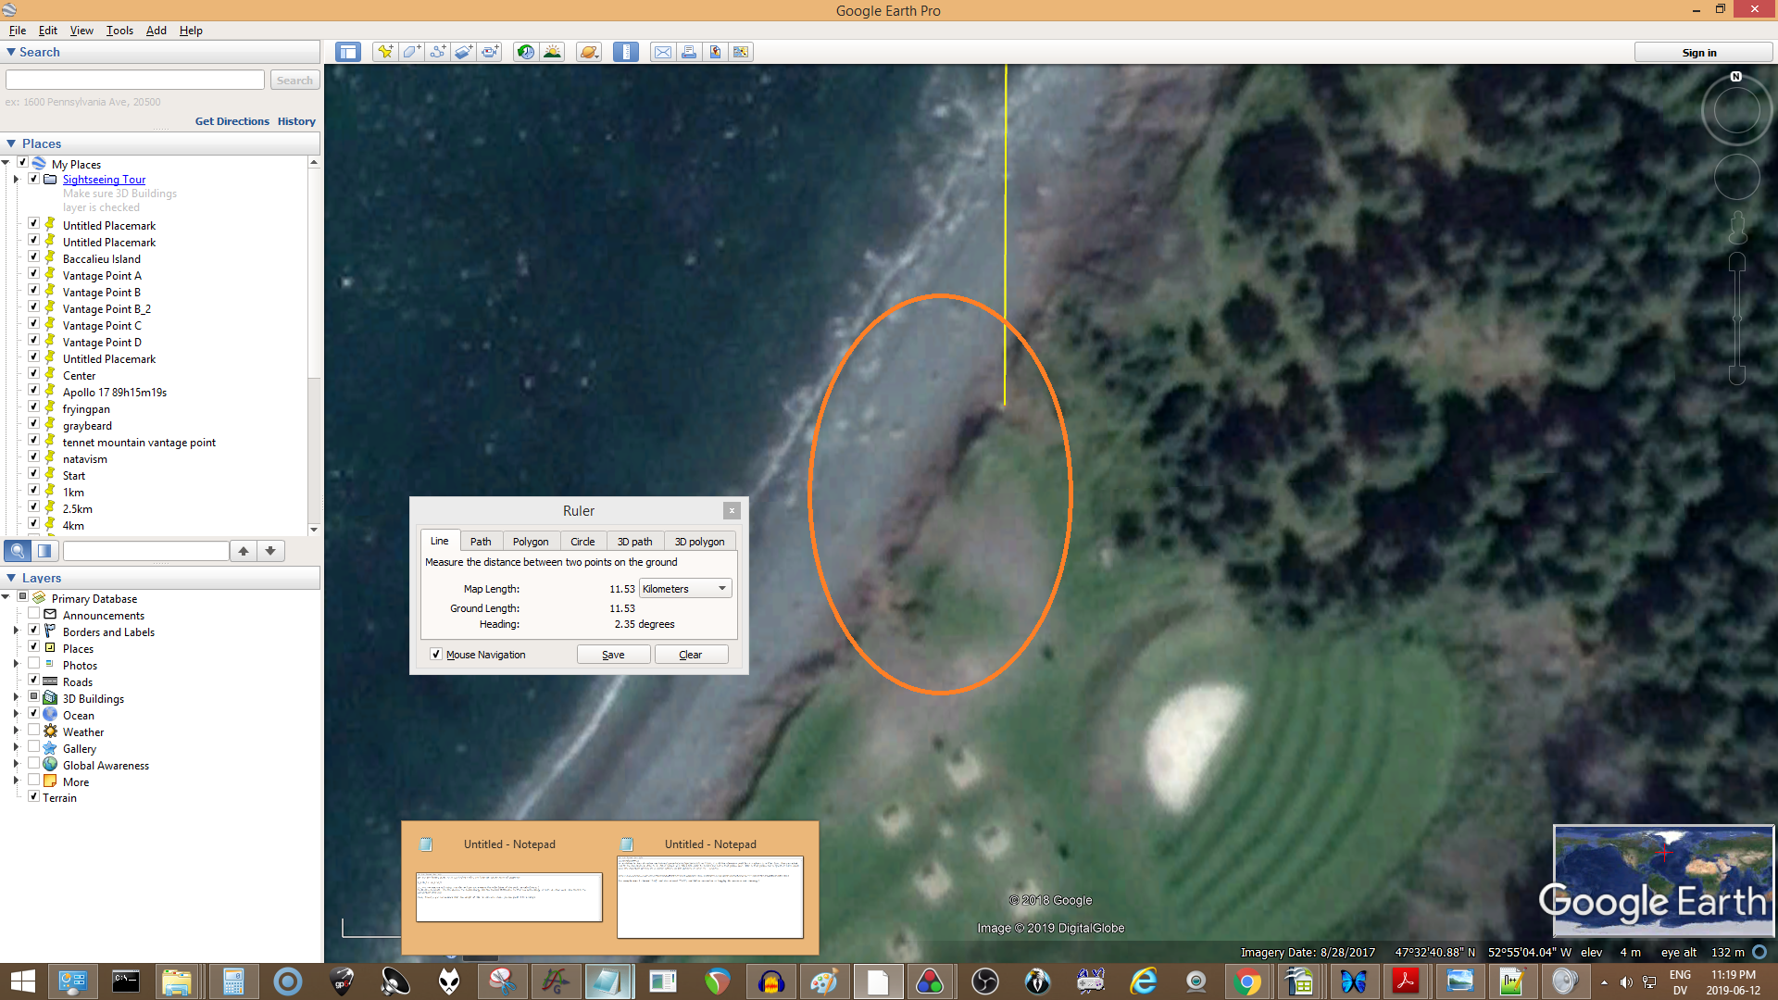This screenshot has height=1000, width=1778.
Task: Toggle Mouse Navigation checkbox in Ruler
Action: [436, 654]
